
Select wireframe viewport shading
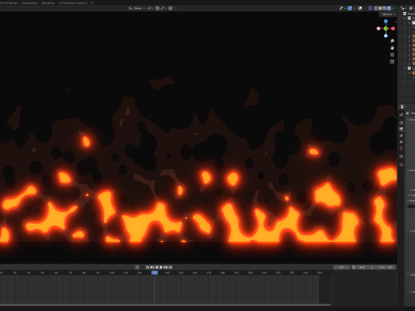[376, 8]
